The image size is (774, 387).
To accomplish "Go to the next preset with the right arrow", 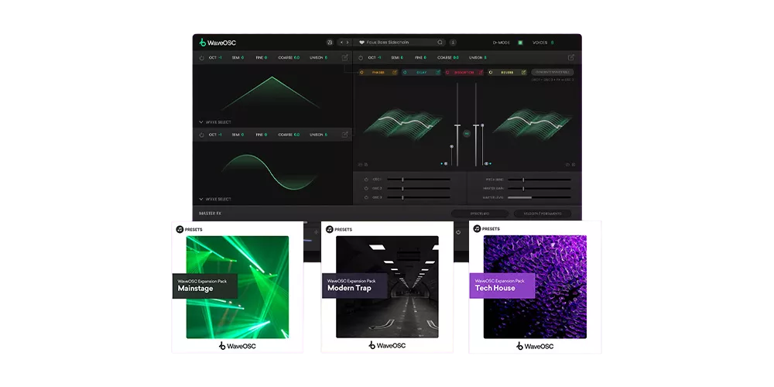I will (x=348, y=43).
